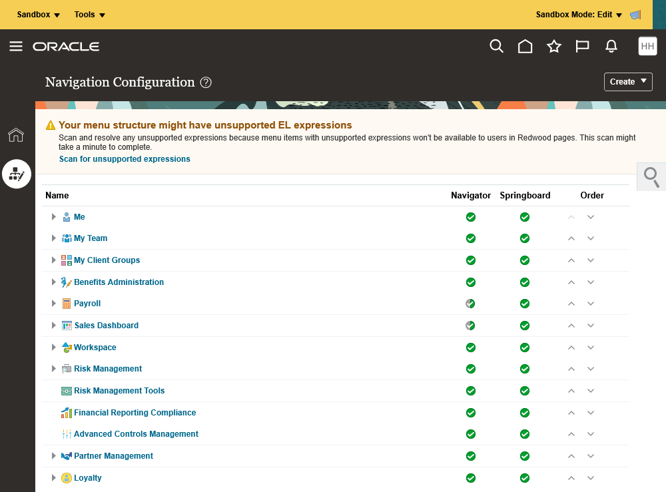Open the global search magnifier icon
Image resolution: width=666 pixels, height=492 pixels.
496,46
